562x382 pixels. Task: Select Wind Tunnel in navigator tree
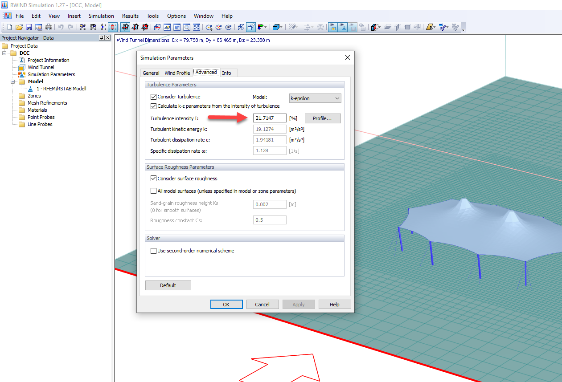point(41,67)
